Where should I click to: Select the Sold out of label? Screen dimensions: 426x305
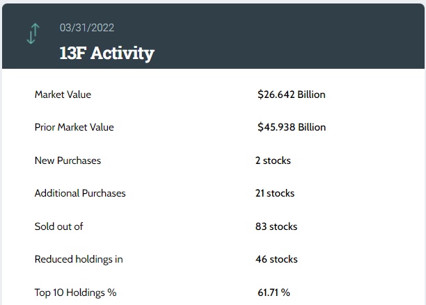coord(58,226)
